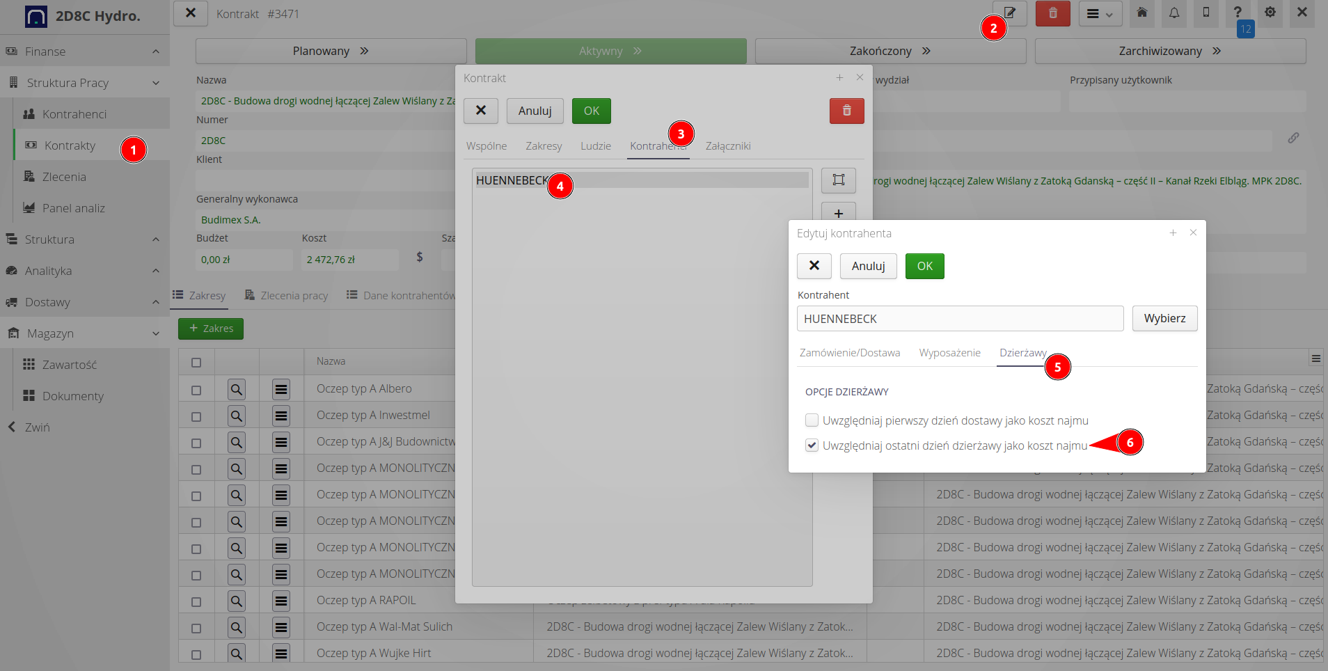Viewport: 1328px width, 671px height.
Task: Click the red trash icon in Kontrakt dialog
Action: click(846, 111)
